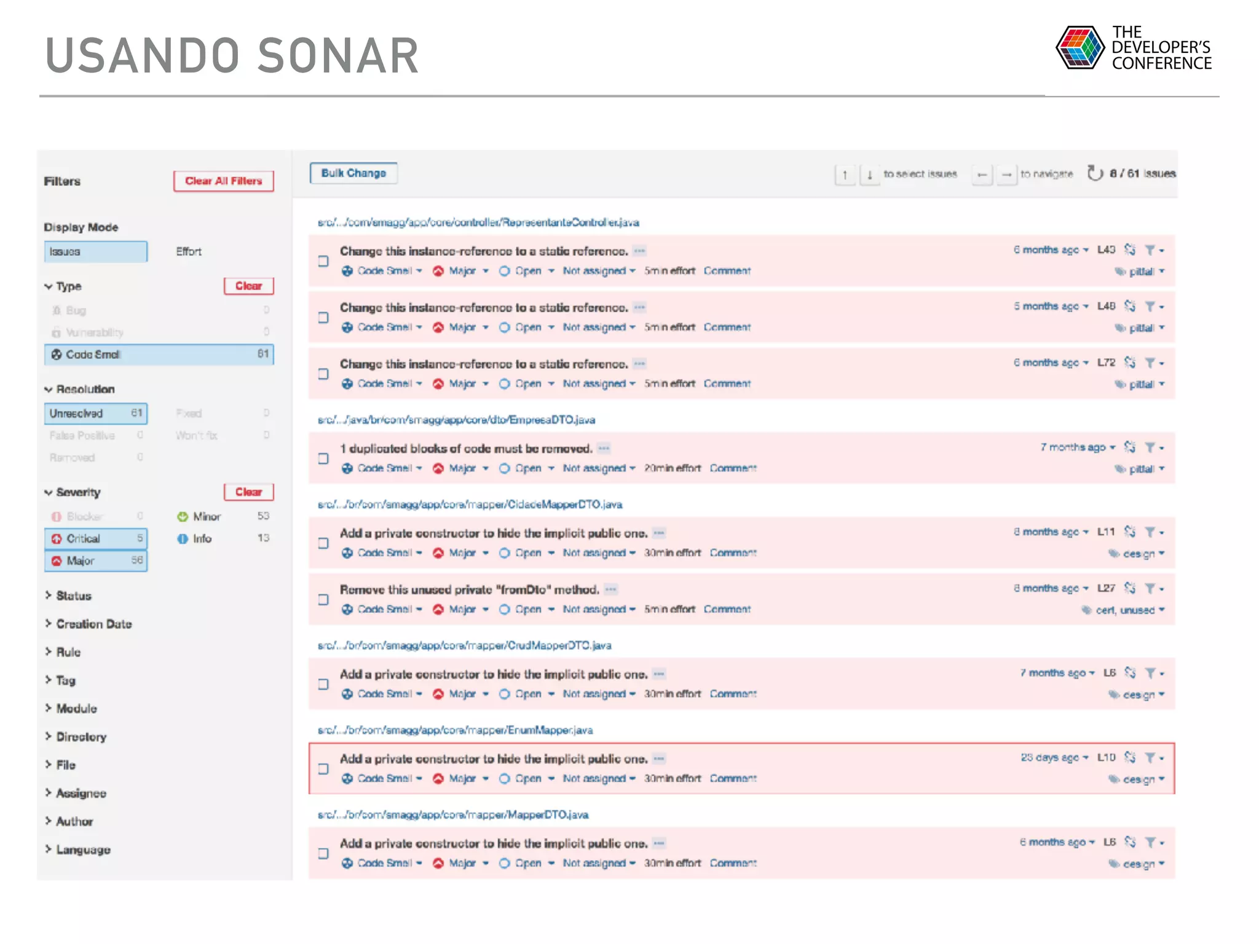
Task: Open filter-similar funnel icon for L72 issue
Action: point(1154,363)
